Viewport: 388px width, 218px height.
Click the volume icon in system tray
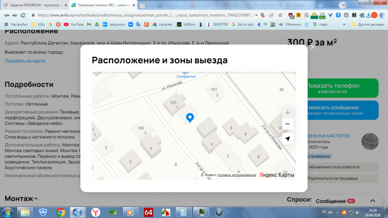coord(358,212)
